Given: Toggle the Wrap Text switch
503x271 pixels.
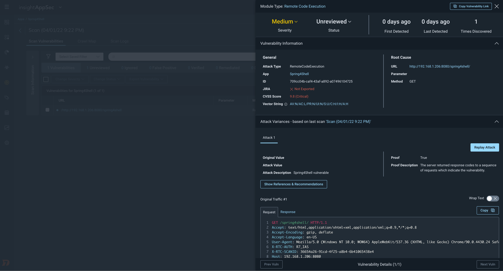Looking at the screenshot, I should pyautogui.click(x=492, y=198).
